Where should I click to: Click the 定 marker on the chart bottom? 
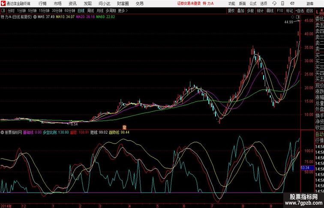tap(124, 127)
